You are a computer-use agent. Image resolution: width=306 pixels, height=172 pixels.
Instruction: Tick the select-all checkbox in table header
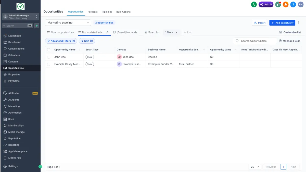click(x=49, y=50)
